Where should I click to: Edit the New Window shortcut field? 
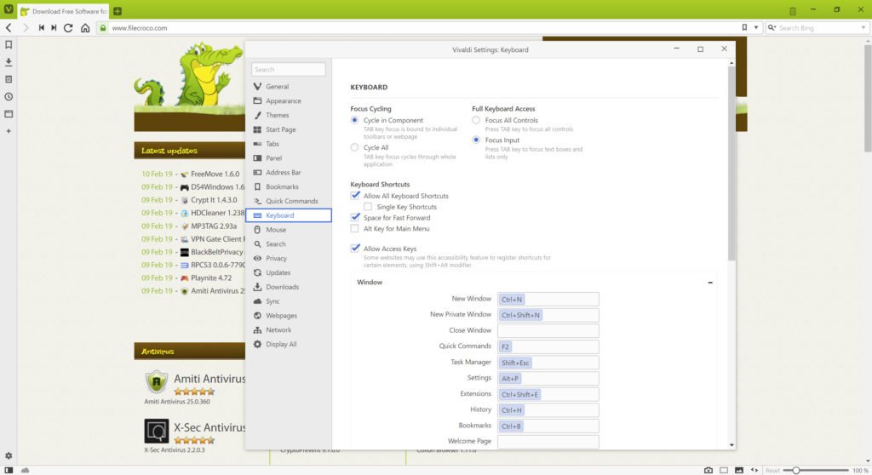tap(548, 300)
